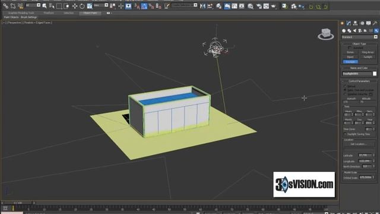
Task: Switch to Freeform ribbon tab
Action: pyautogui.click(x=49, y=13)
